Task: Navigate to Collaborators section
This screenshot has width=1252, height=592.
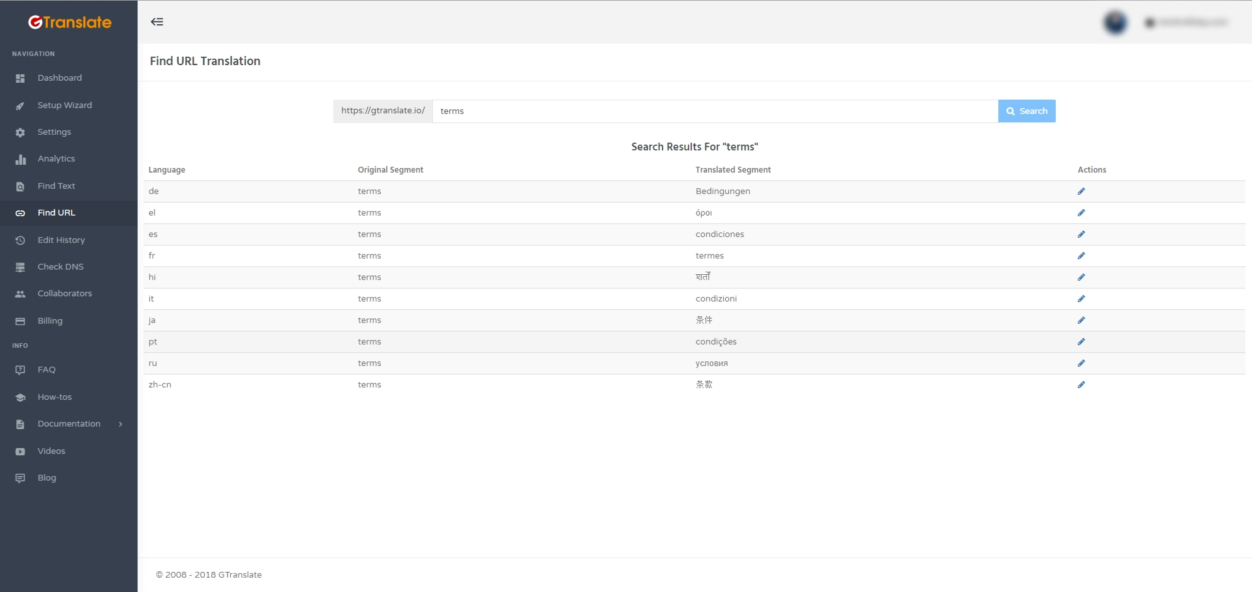Action: point(65,294)
